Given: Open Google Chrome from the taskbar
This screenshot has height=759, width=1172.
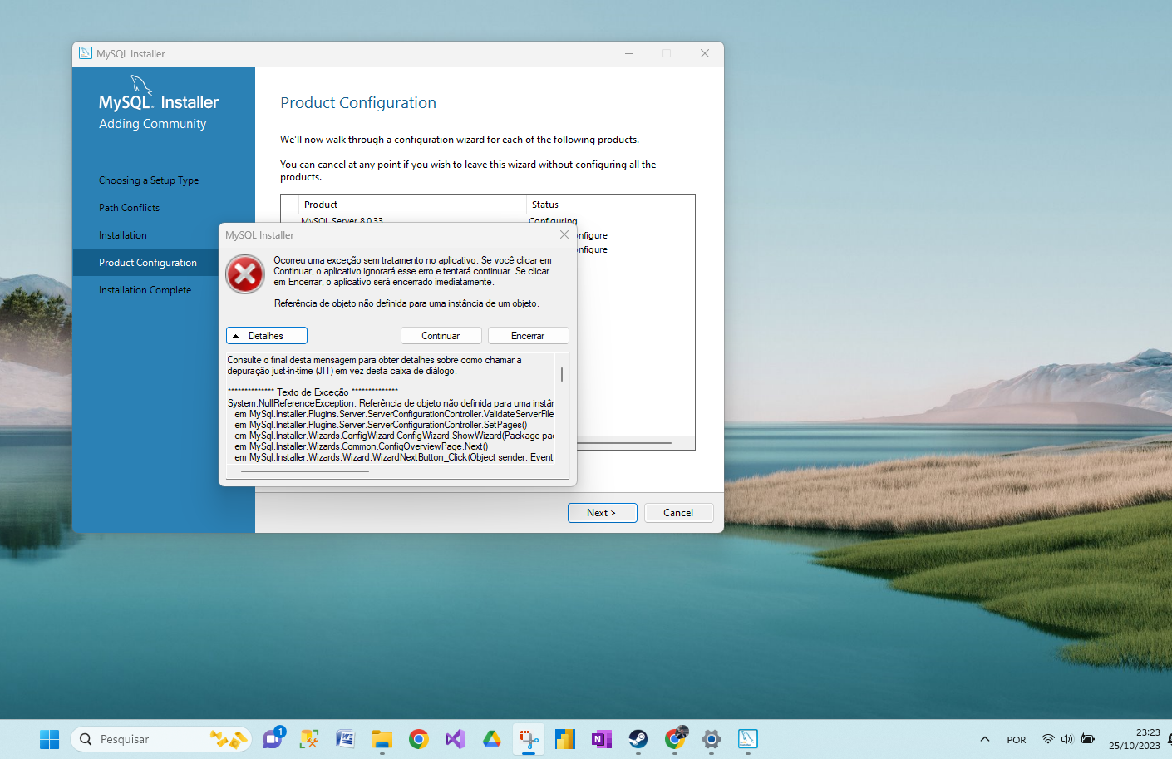Looking at the screenshot, I should [419, 739].
